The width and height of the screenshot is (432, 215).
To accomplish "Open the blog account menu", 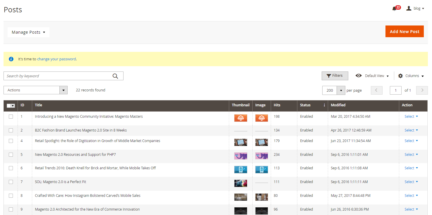I will coord(415,8).
